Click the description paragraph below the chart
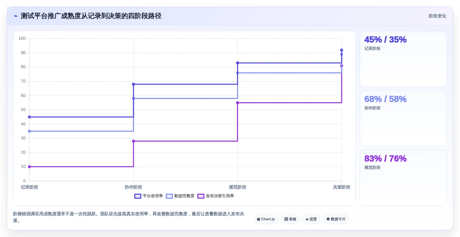460x237 pixels. pyautogui.click(x=129, y=217)
